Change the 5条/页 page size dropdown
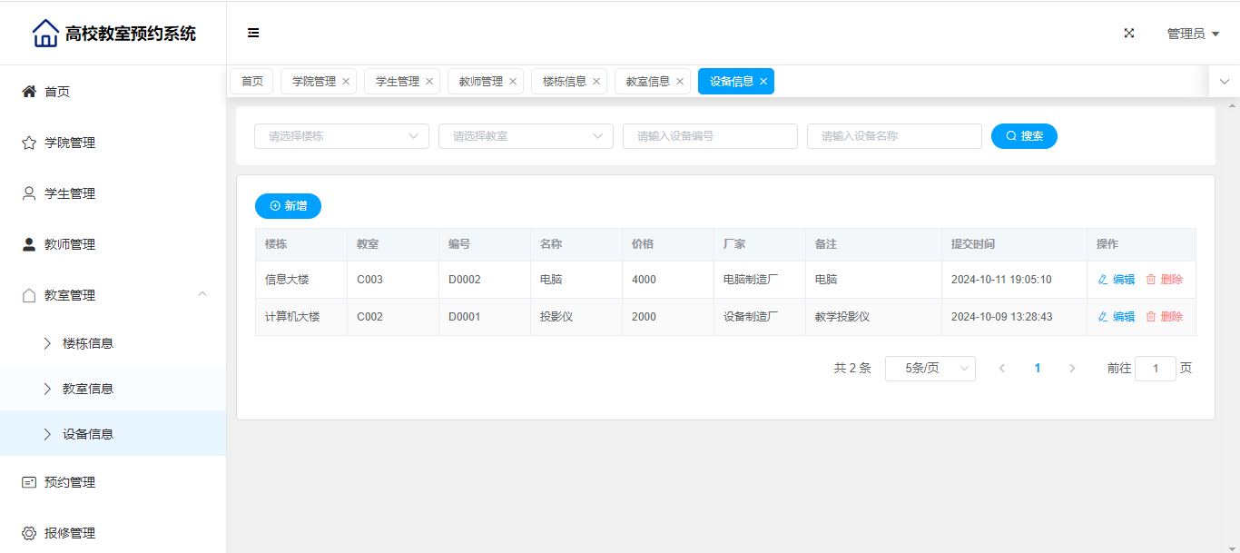The width and height of the screenshot is (1240, 553). point(930,369)
